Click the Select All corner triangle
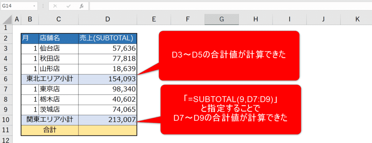This screenshot has height=143, width=372. tap(7, 19)
